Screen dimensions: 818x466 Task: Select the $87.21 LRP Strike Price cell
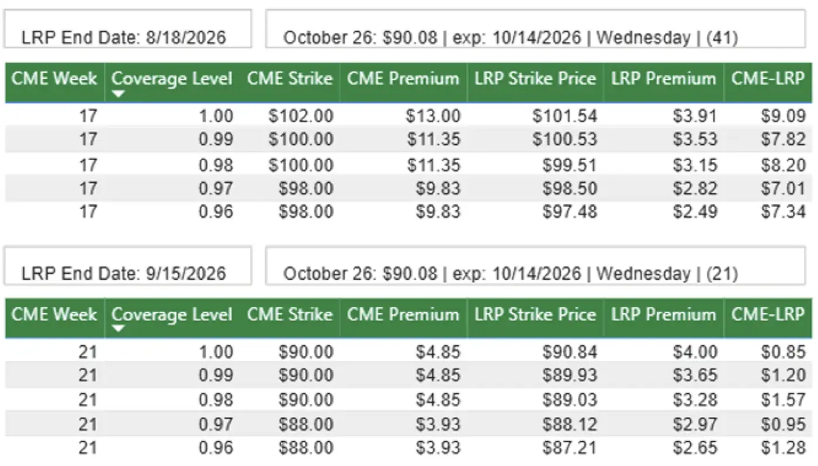pos(570,448)
